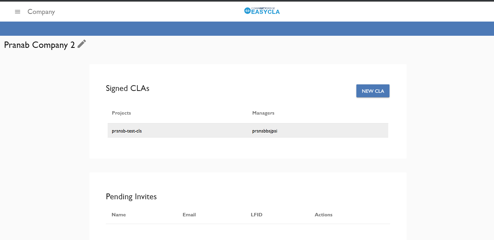
Task: Click the Signed CLAs heading
Action: (128, 88)
